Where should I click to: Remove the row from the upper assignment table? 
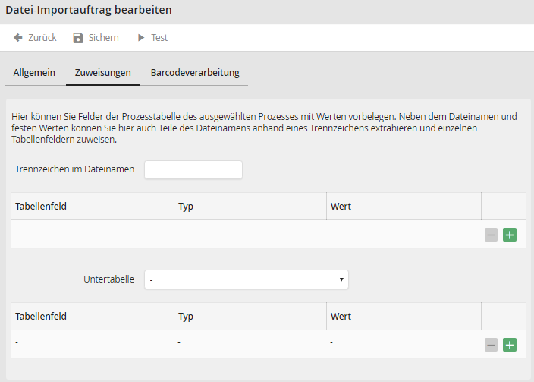pyautogui.click(x=492, y=235)
